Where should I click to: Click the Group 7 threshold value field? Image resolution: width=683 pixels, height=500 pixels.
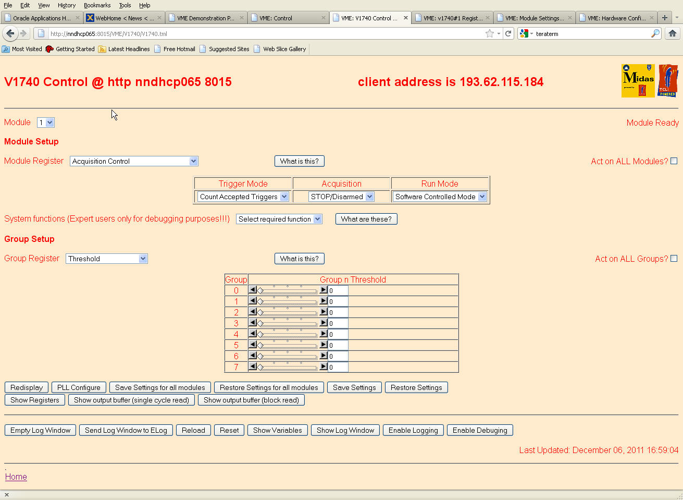338,367
